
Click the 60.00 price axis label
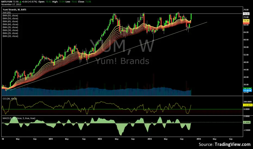[246, 40]
